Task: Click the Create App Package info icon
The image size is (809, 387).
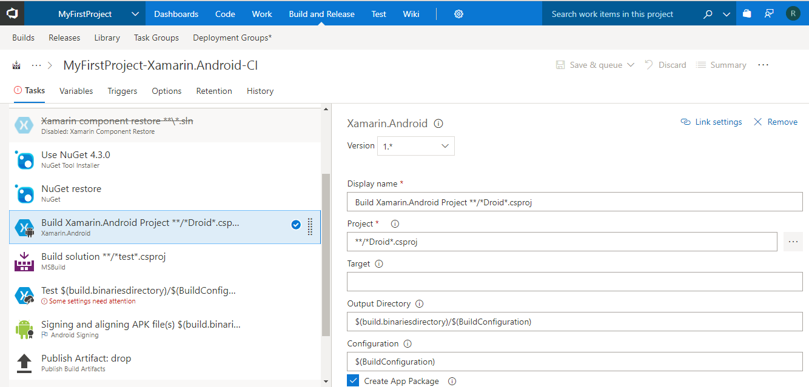Action: pyautogui.click(x=452, y=382)
